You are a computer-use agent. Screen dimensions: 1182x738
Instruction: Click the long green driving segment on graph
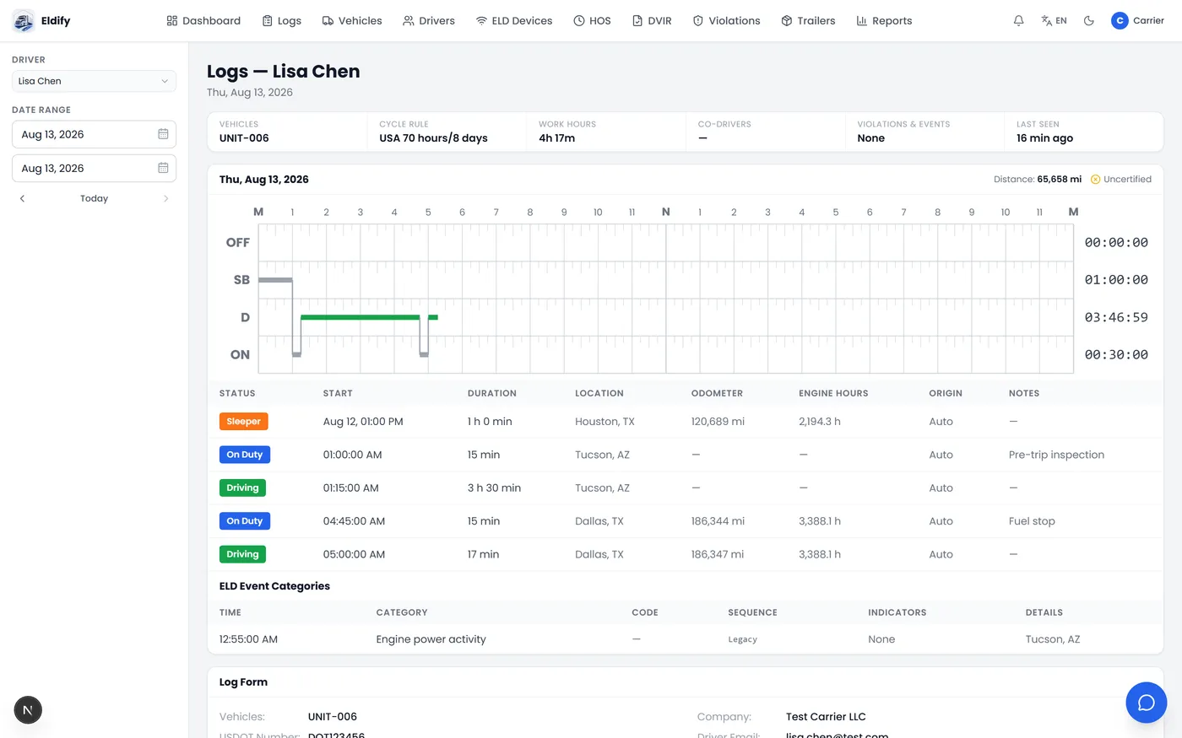click(x=361, y=317)
